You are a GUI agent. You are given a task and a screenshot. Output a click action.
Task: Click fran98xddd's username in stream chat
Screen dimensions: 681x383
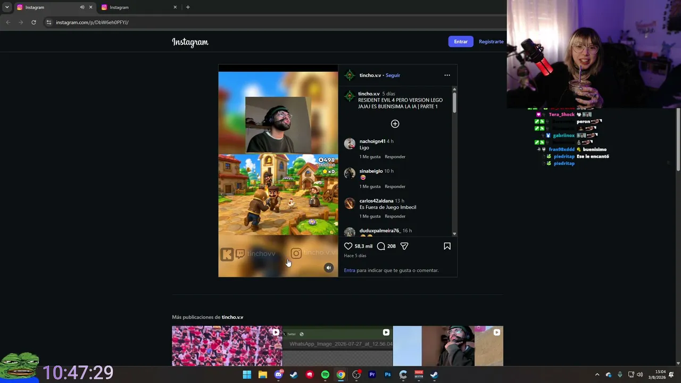[x=562, y=149]
